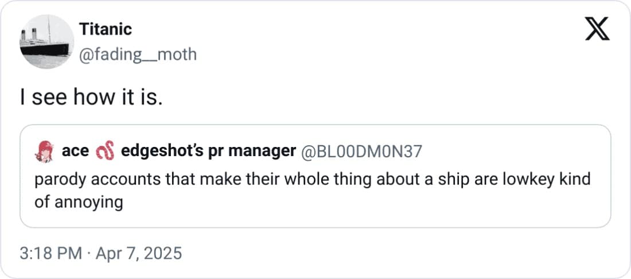
Task: Click the X logo
Action: [x=596, y=29]
